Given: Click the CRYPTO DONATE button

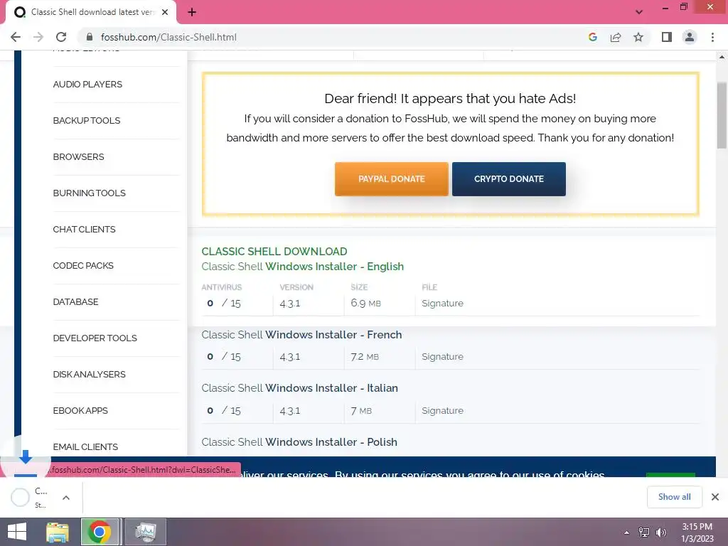Looking at the screenshot, I should (x=509, y=179).
